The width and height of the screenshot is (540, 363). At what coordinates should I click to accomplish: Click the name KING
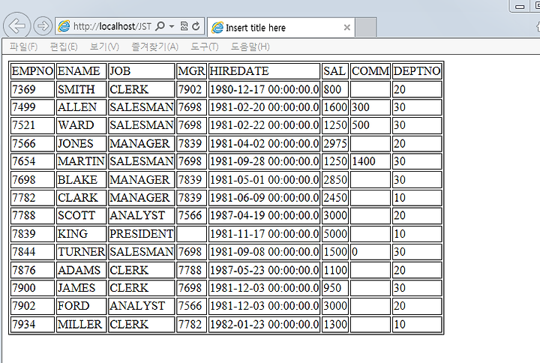pos(73,234)
